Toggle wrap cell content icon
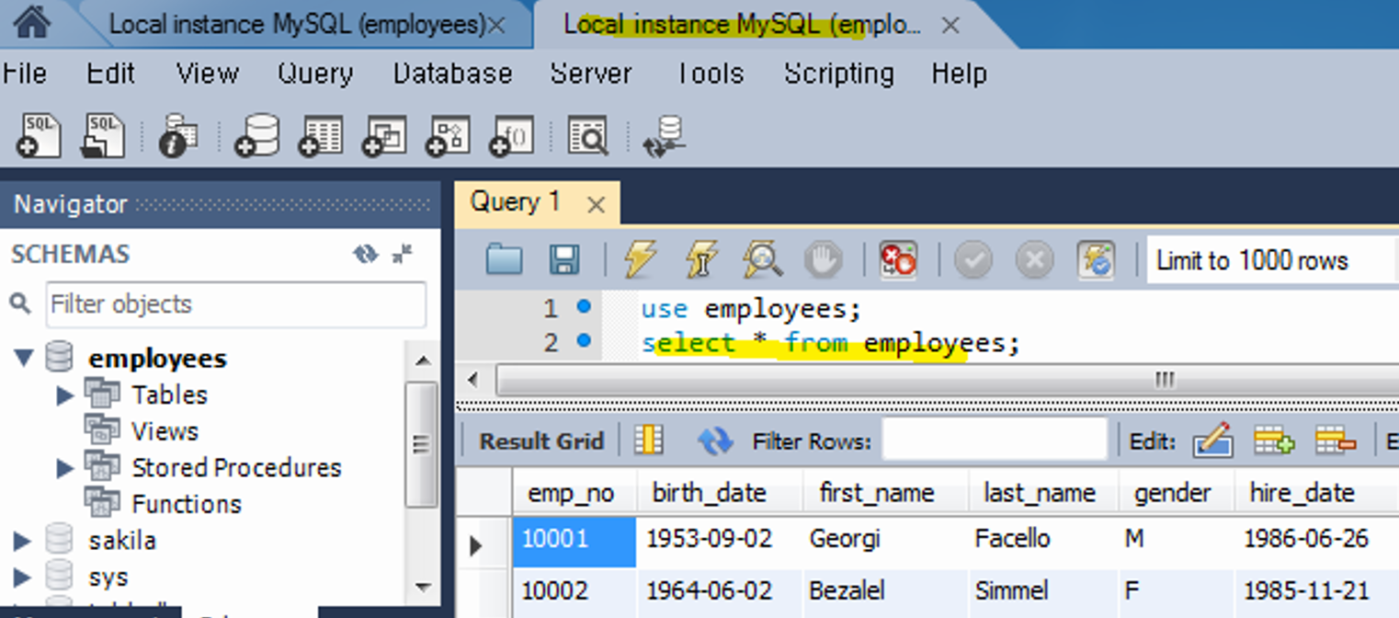 coord(648,441)
